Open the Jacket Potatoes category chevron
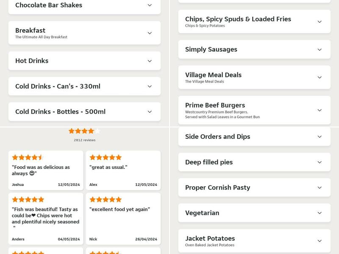Image resolution: width=339 pixels, height=254 pixels. pos(319,240)
